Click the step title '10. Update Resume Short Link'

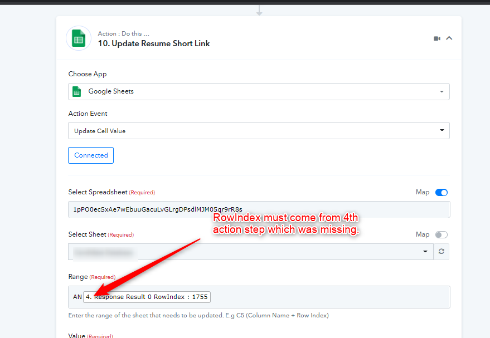coord(154,43)
